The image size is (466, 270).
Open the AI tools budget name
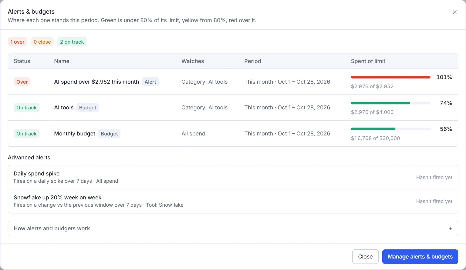click(x=64, y=108)
